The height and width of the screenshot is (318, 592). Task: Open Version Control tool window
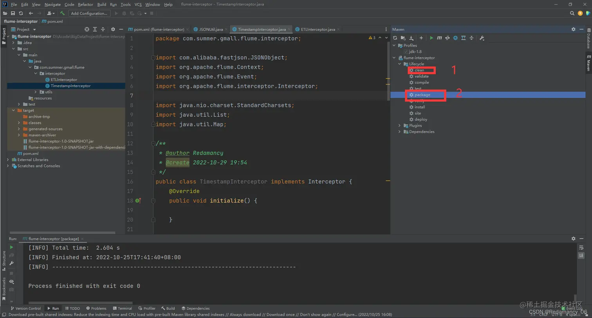coord(25,308)
